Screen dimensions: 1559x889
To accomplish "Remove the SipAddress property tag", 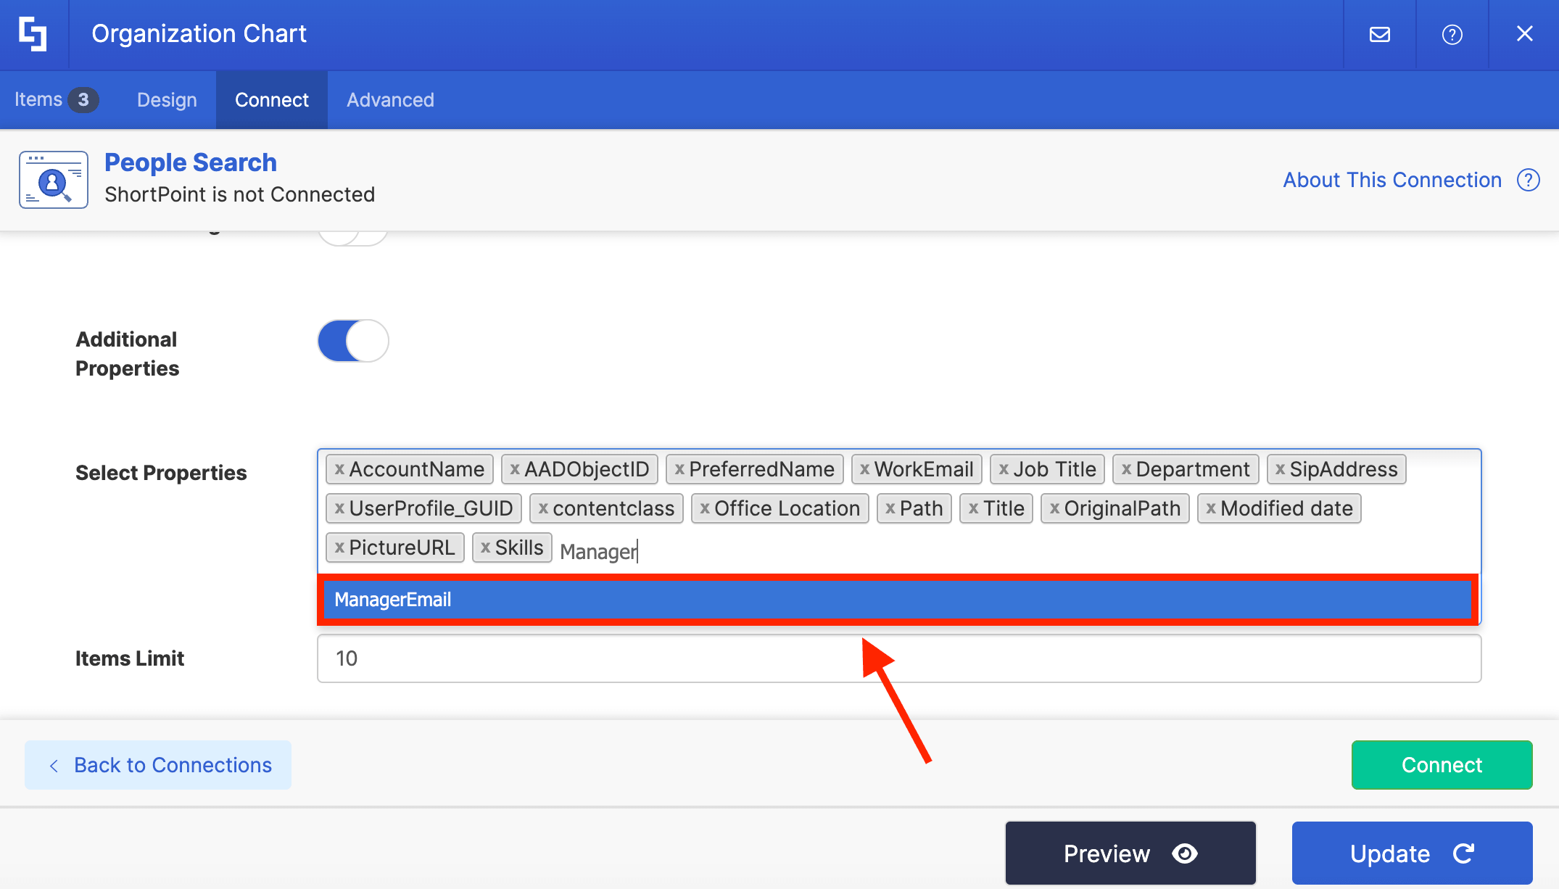I will [x=1280, y=469].
